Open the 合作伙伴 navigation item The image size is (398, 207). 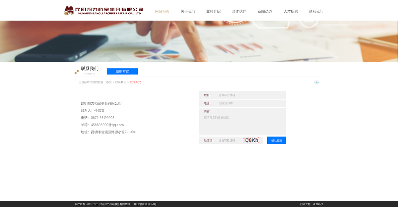tap(239, 11)
